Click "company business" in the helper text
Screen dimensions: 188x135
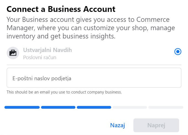point(104,92)
